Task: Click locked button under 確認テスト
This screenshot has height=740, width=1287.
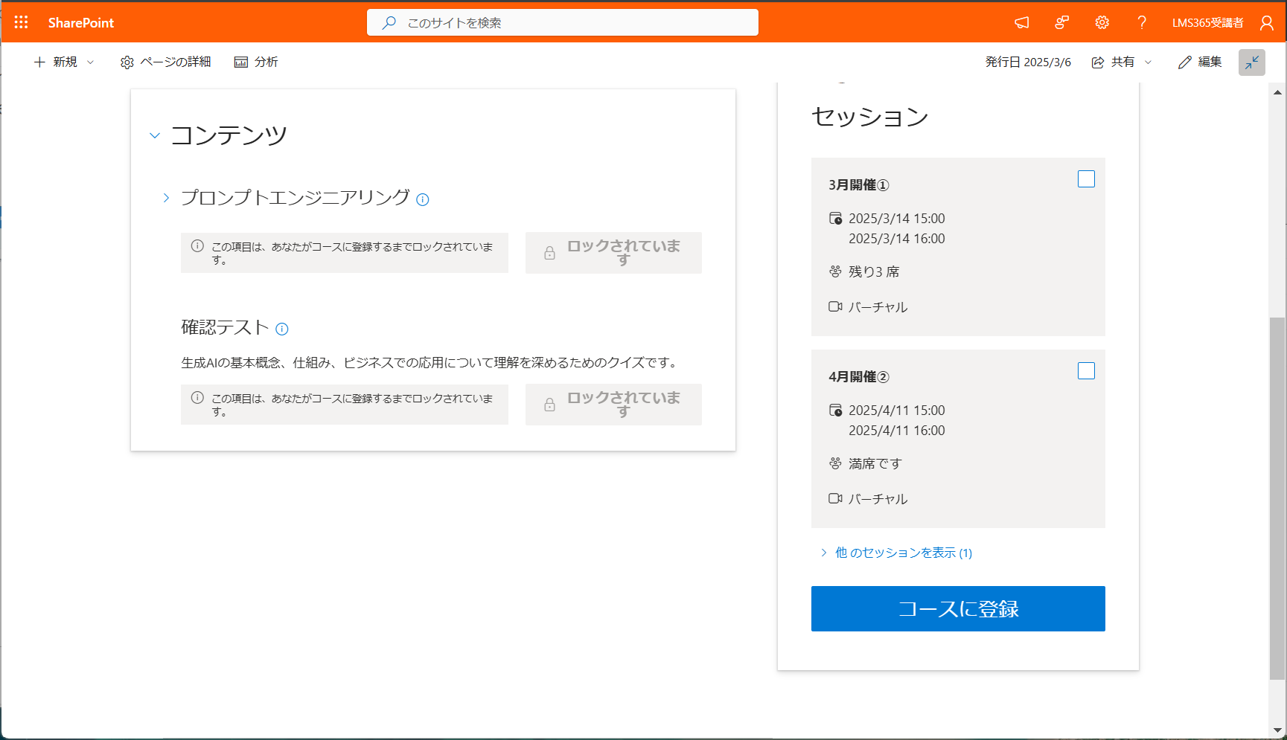Action: point(613,405)
